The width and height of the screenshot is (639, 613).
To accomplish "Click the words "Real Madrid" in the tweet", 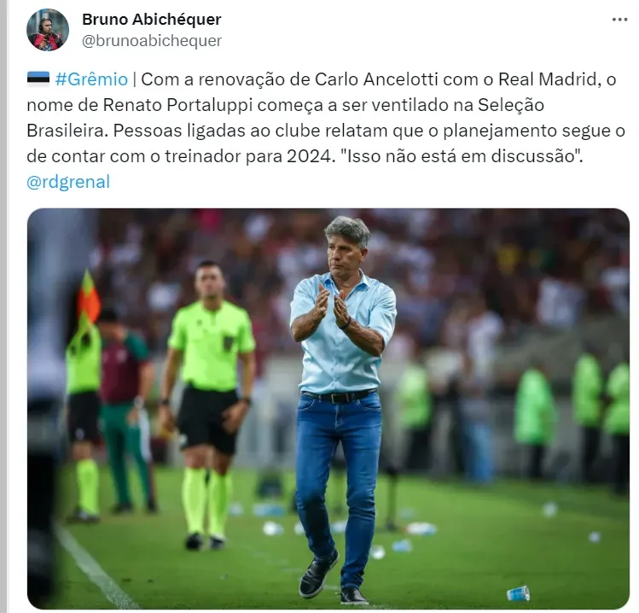I will [x=548, y=79].
